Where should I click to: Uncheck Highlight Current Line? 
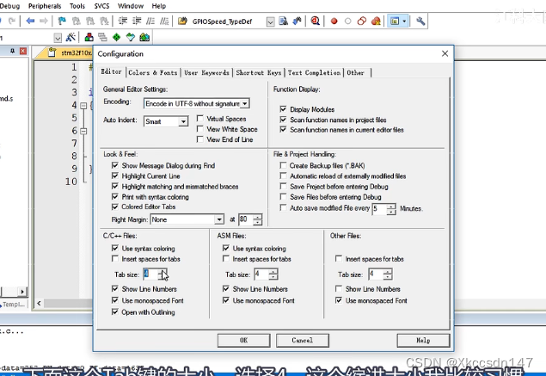click(x=115, y=176)
